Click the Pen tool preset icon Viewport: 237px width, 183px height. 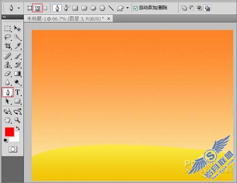pos(11,8)
